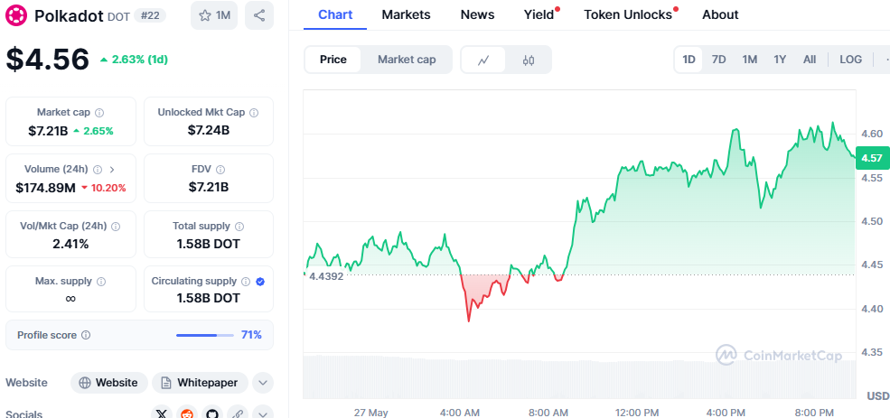
Task: Click the $174.89M volume value
Action: point(45,188)
